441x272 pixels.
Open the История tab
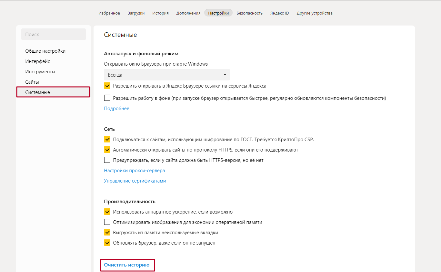point(160,13)
